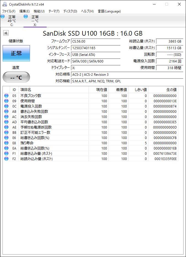The height and width of the screenshot is (257, 186).
Task: Switch to disk X: tab
Action: coord(35,20)
